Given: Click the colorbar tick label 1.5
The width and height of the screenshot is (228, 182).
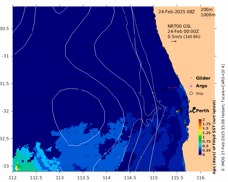Looking at the screenshot, I should click(x=206, y=128).
